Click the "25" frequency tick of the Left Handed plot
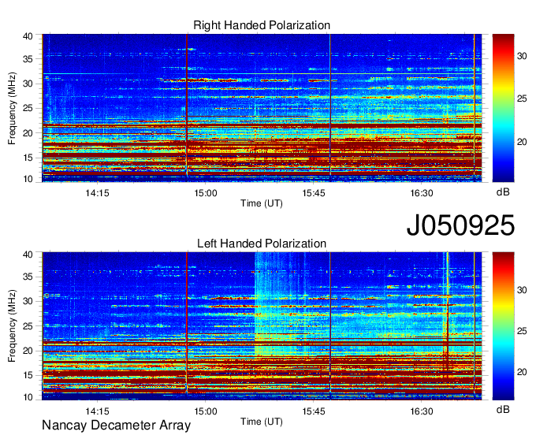This screenshot has height=435, width=536. click(x=28, y=326)
